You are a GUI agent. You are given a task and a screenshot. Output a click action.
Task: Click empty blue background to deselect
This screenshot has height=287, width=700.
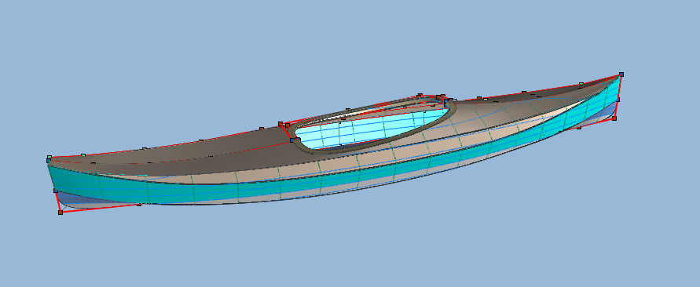348,249
